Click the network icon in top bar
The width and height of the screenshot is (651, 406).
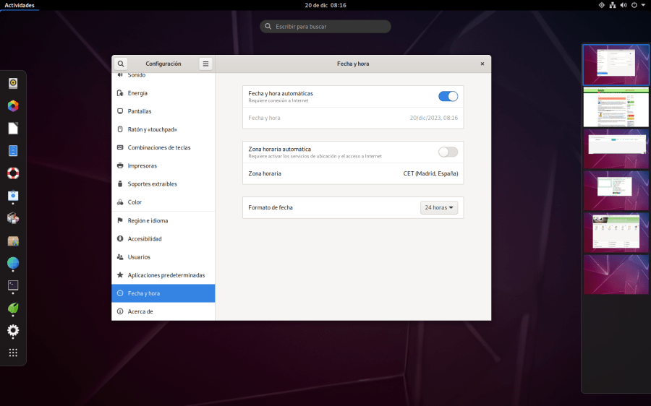tap(612, 5)
